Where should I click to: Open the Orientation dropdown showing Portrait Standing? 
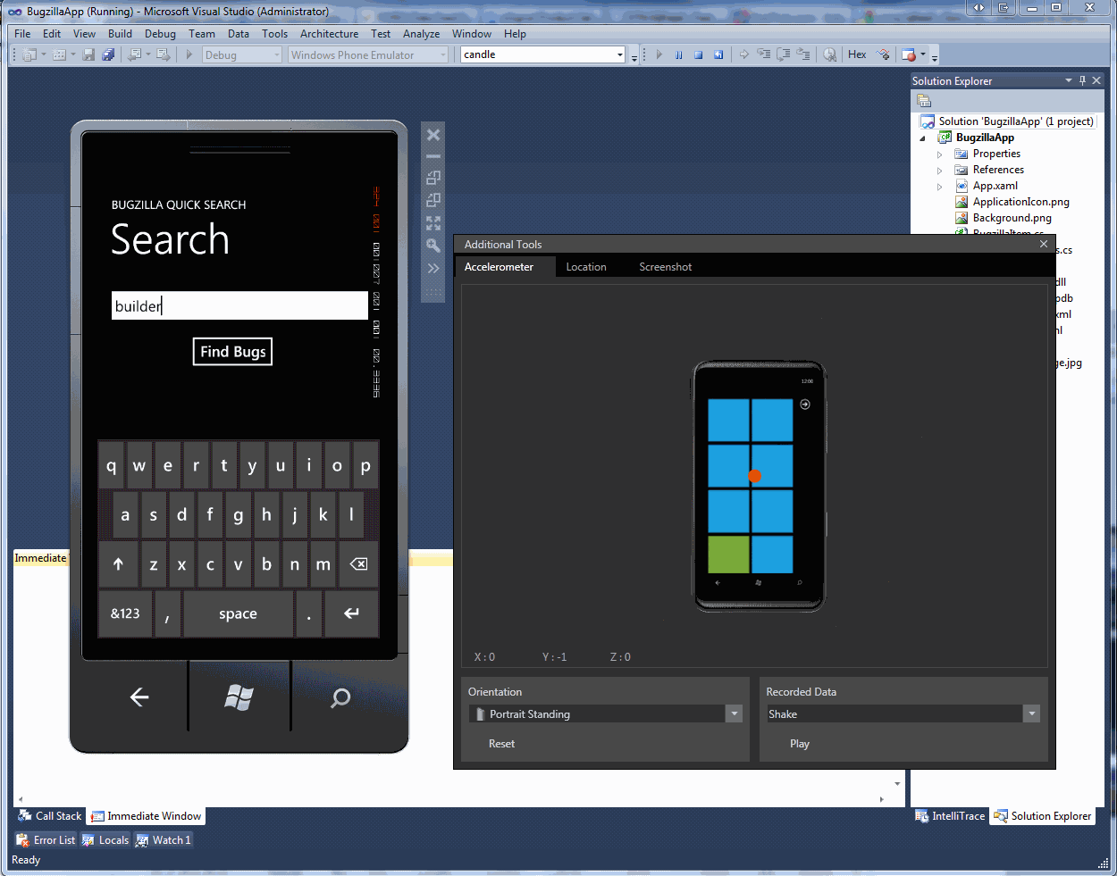tap(606, 713)
